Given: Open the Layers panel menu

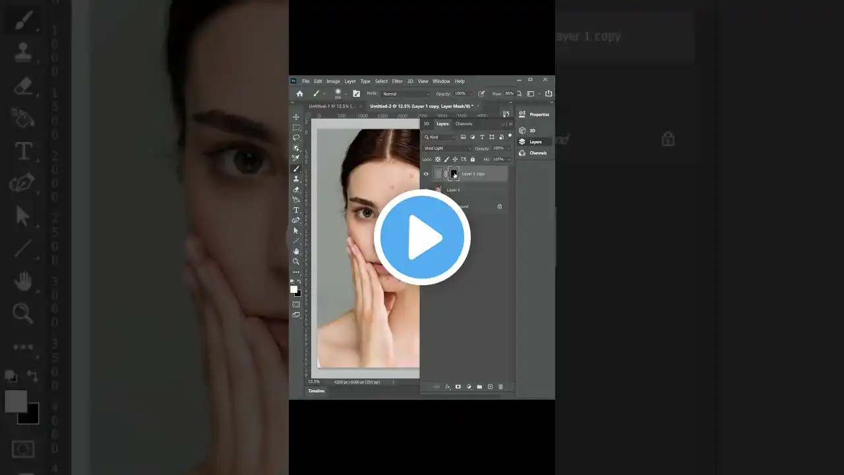Looking at the screenshot, I should click(x=511, y=124).
